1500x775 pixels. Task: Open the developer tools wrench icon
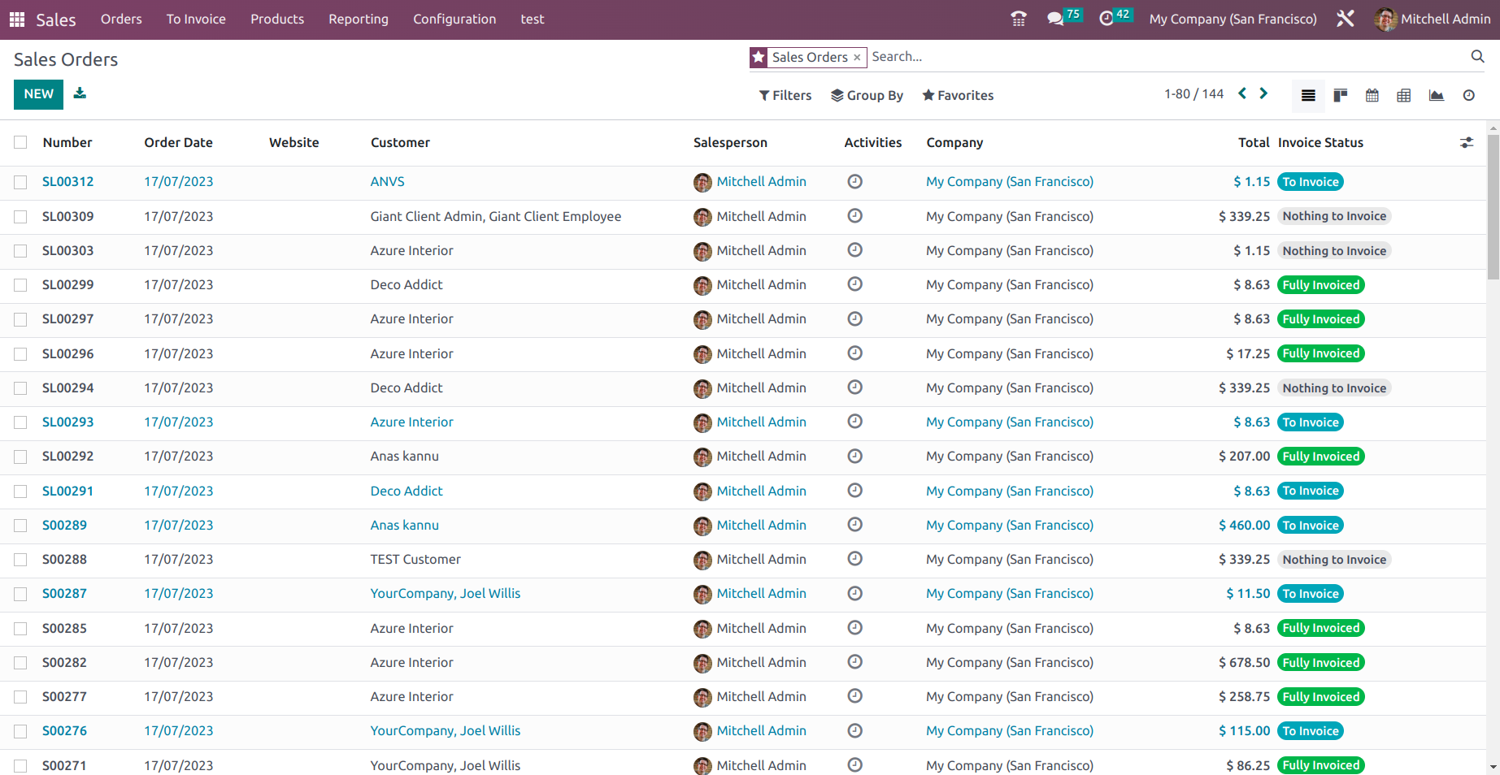coord(1346,19)
